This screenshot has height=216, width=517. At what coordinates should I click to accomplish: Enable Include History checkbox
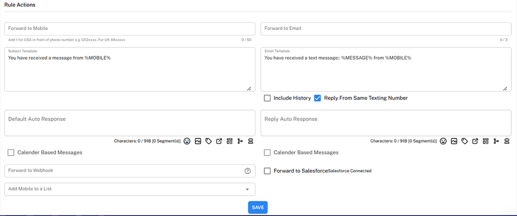267,98
